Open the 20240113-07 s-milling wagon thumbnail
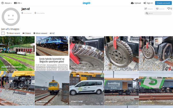 121,88
